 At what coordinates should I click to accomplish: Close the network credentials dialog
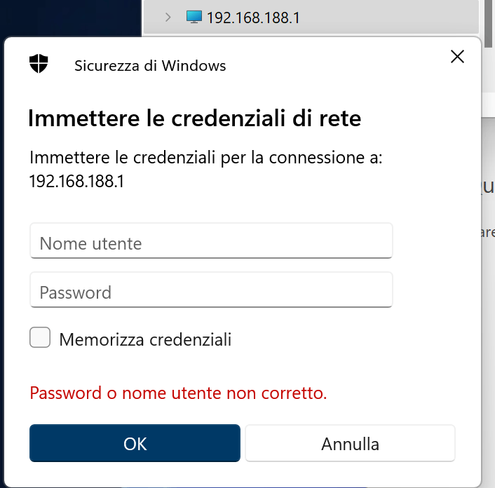click(457, 57)
